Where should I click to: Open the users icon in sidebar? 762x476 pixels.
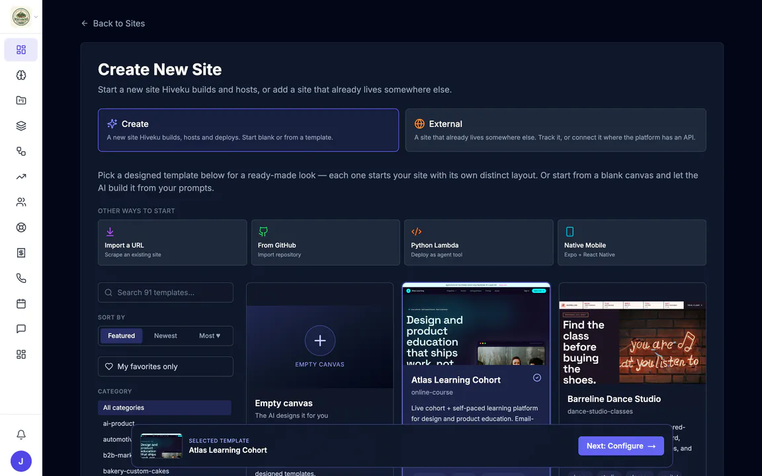tap(21, 202)
